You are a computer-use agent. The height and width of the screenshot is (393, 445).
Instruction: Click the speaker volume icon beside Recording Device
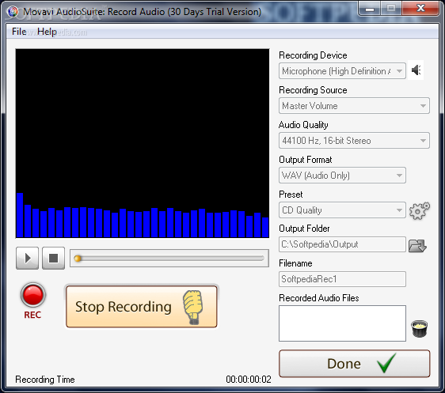(x=416, y=70)
